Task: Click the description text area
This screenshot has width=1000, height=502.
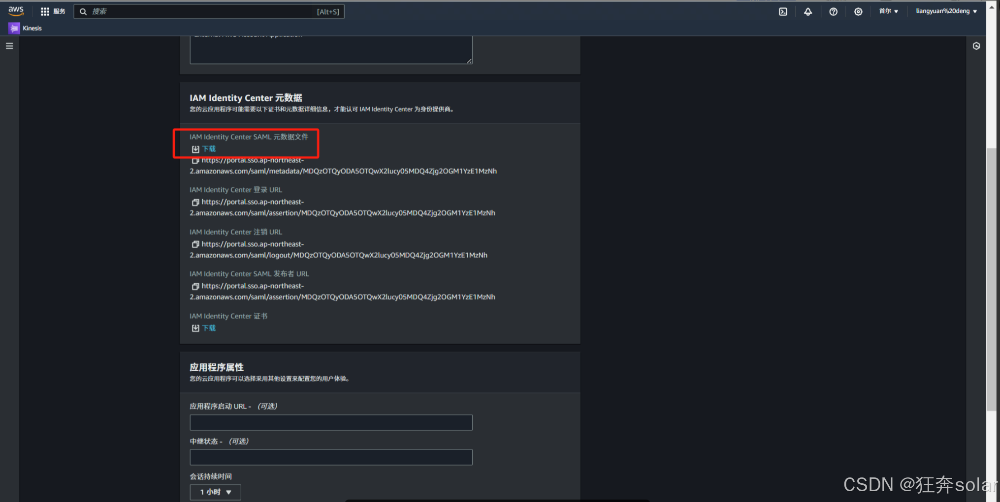Action: tap(331, 49)
